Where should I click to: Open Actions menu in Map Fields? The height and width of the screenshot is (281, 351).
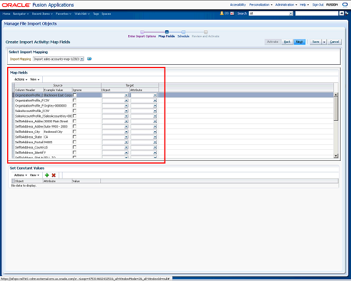[x=20, y=79]
